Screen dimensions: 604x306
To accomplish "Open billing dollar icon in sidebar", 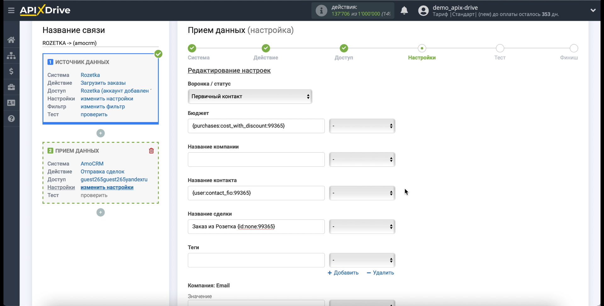I will pos(11,71).
